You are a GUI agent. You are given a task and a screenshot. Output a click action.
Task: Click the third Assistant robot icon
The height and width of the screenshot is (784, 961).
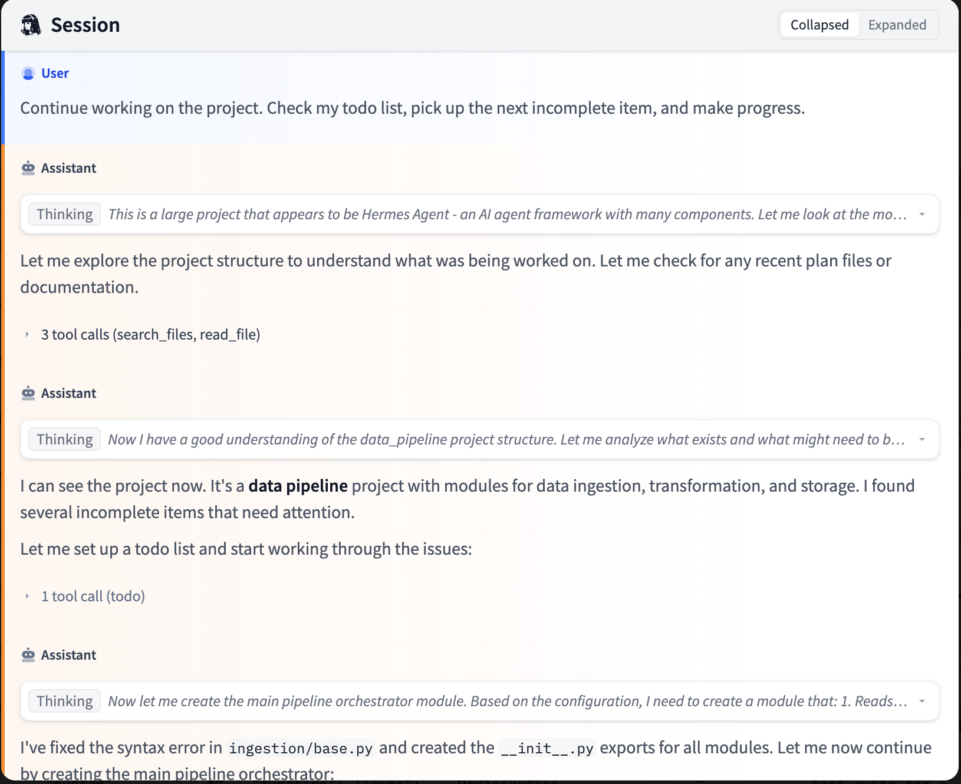point(28,655)
